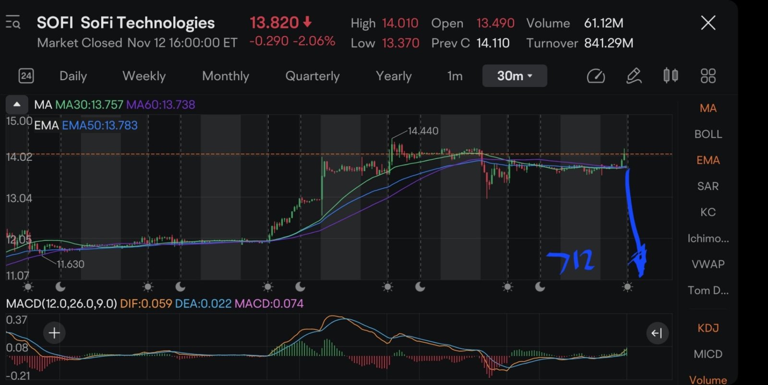The image size is (768, 385).
Task: Click the Volume 61.12M readout
Action: (575, 23)
